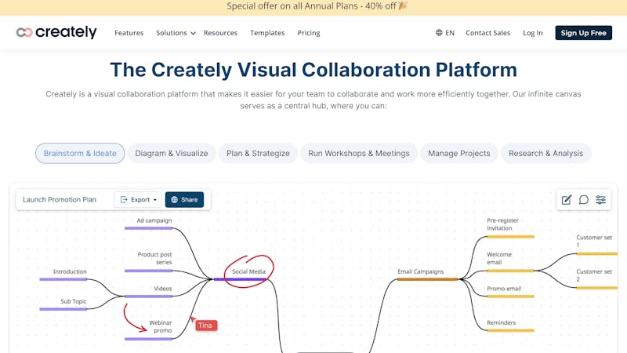The image size is (627, 353).
Task: Click the Product post series node
Action: (154, 258)
